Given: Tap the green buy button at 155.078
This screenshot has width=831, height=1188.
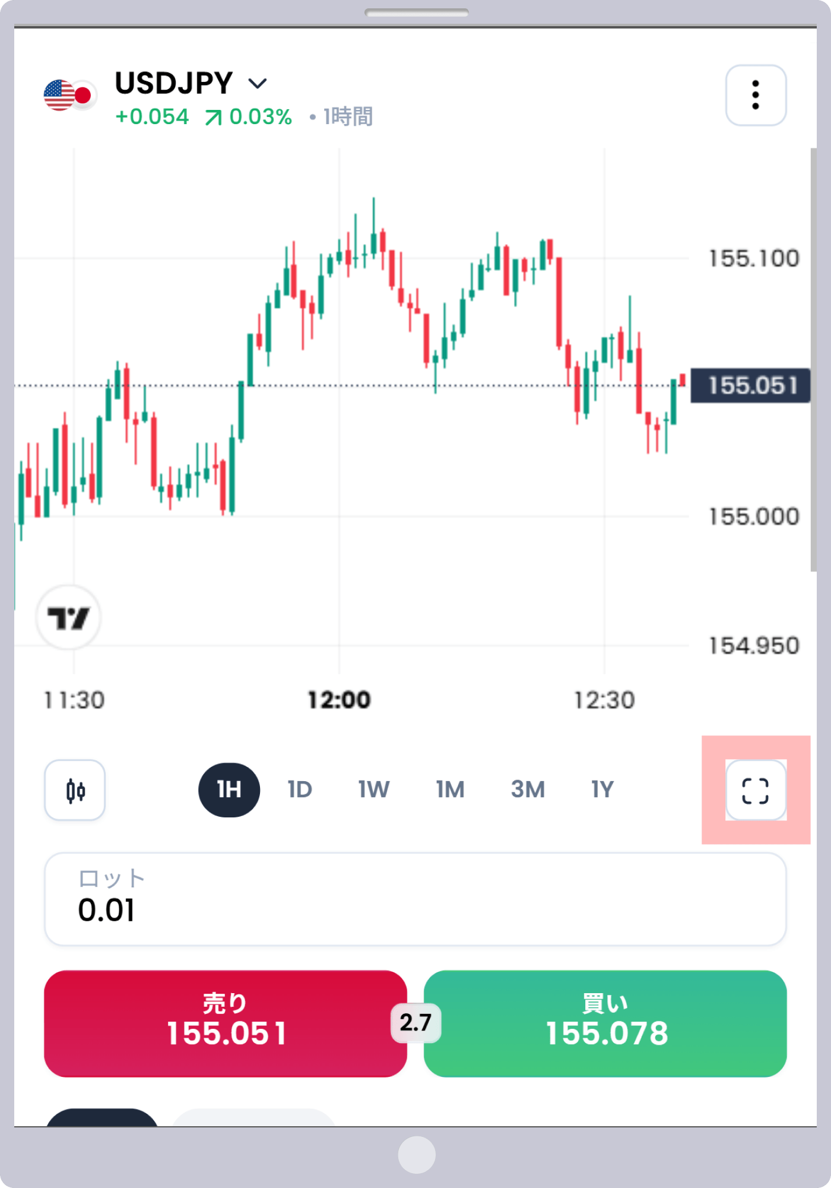Looking at the screenshot, I should point(605,1023).
